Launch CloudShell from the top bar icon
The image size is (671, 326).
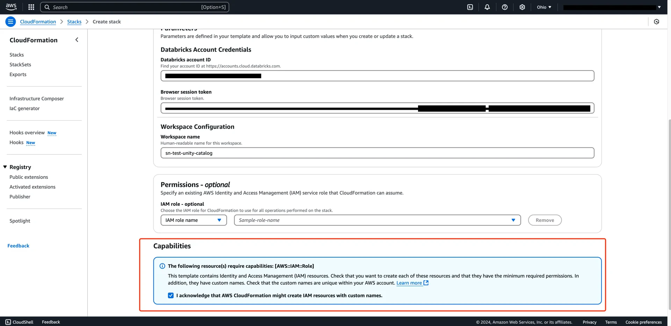[470, 7]
